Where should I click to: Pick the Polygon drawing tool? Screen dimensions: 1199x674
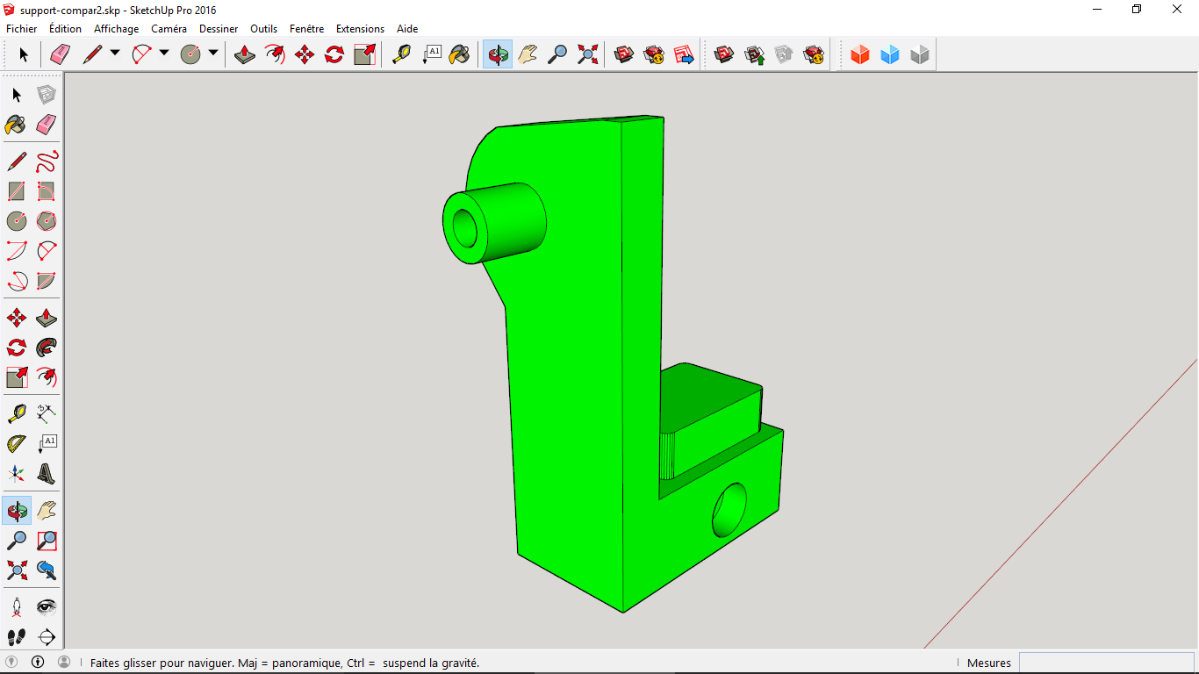point(47,220)
